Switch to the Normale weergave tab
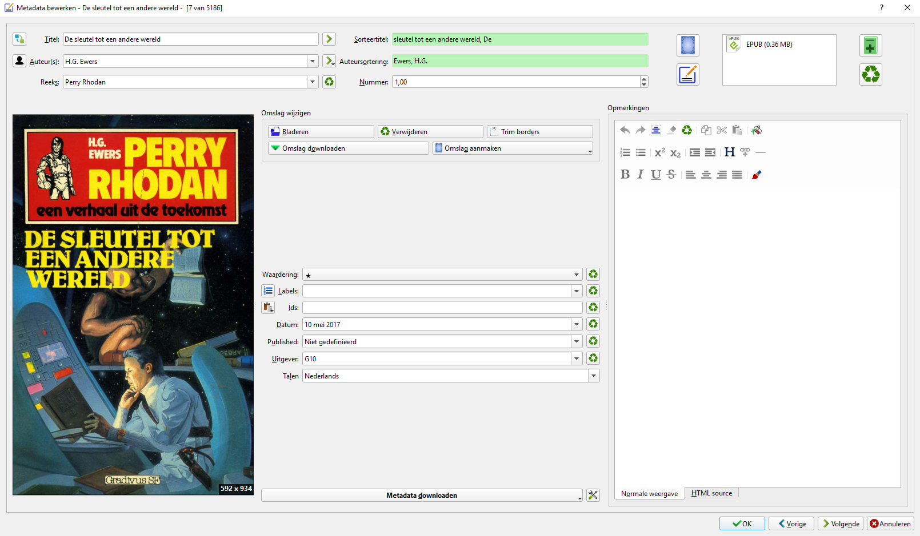 pyautogui.click(x=650, y=494)
